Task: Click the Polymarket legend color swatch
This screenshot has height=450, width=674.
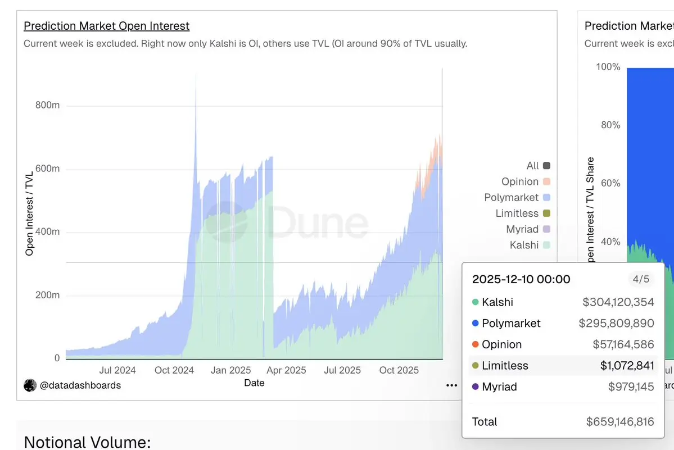Action: click(547, 198)
